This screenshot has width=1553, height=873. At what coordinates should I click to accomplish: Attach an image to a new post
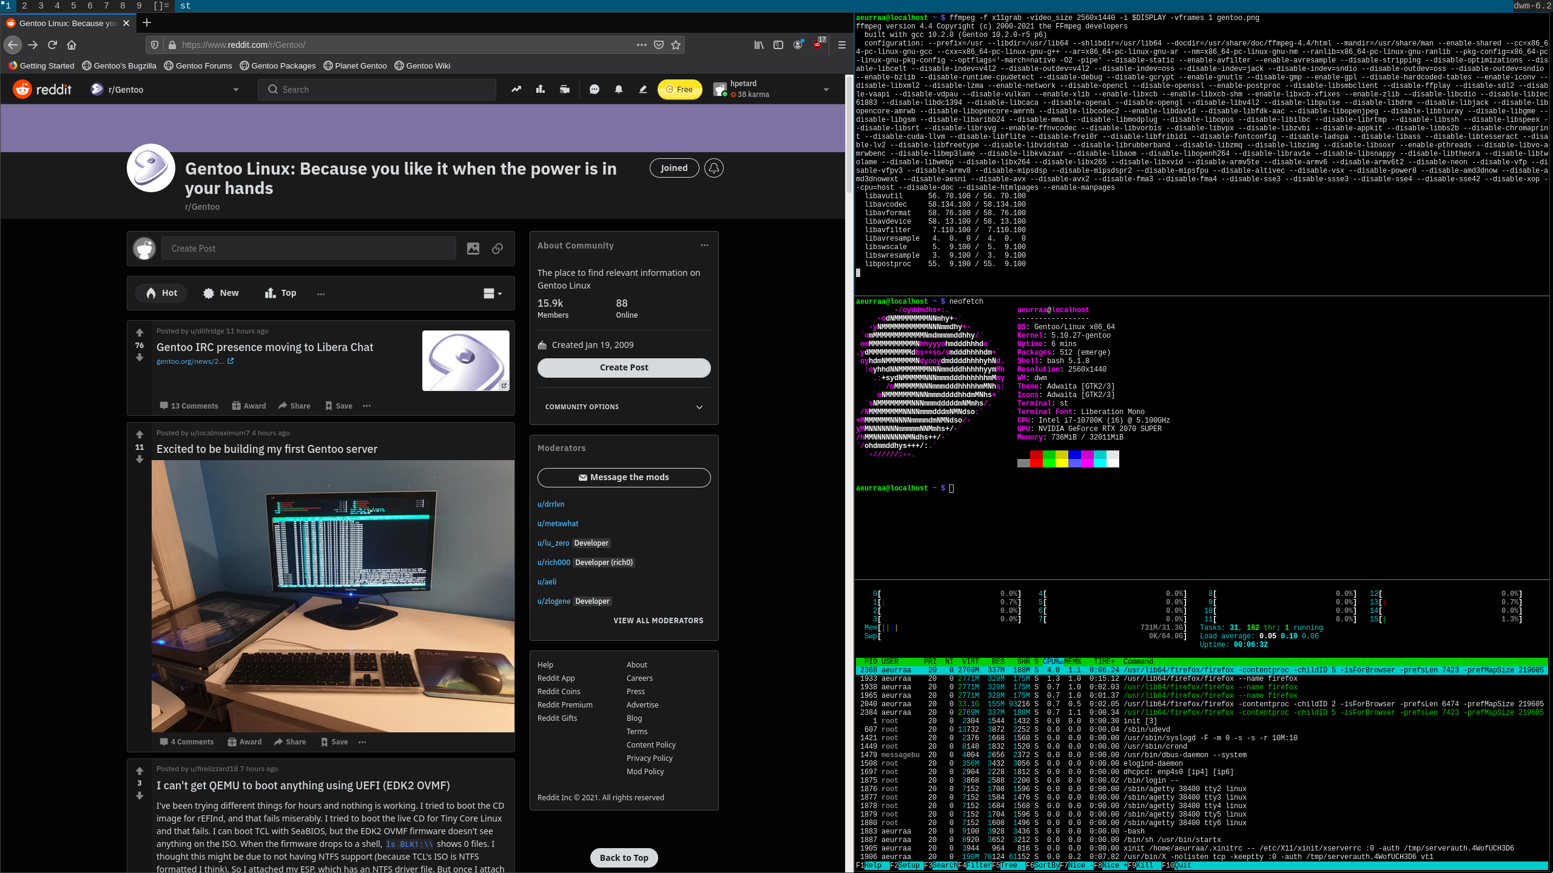pyautogui.click(x=473, y=248)
